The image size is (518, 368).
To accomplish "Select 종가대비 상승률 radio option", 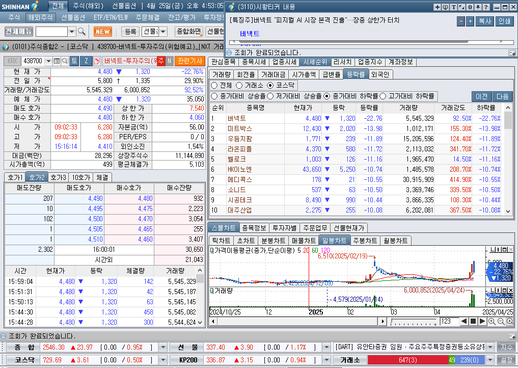I will (x=214, y=96).
